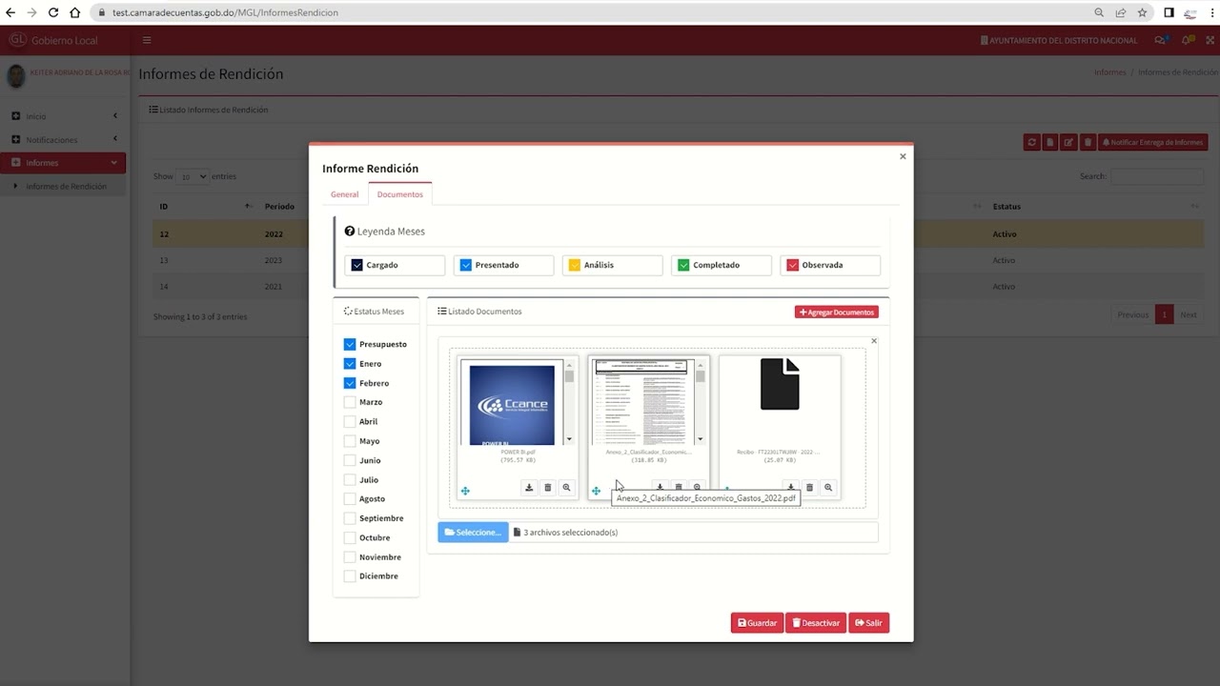Viewport: 1220px width, 686px height.
Task: Reload the page in the browser
Action: [53, 12]
